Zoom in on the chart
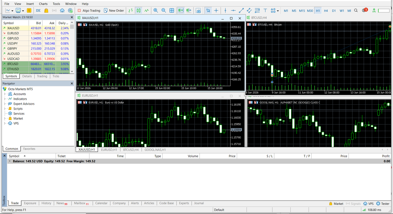Viewport: 393px width, 214px height. pyautogui.click(x=156, y=10)
